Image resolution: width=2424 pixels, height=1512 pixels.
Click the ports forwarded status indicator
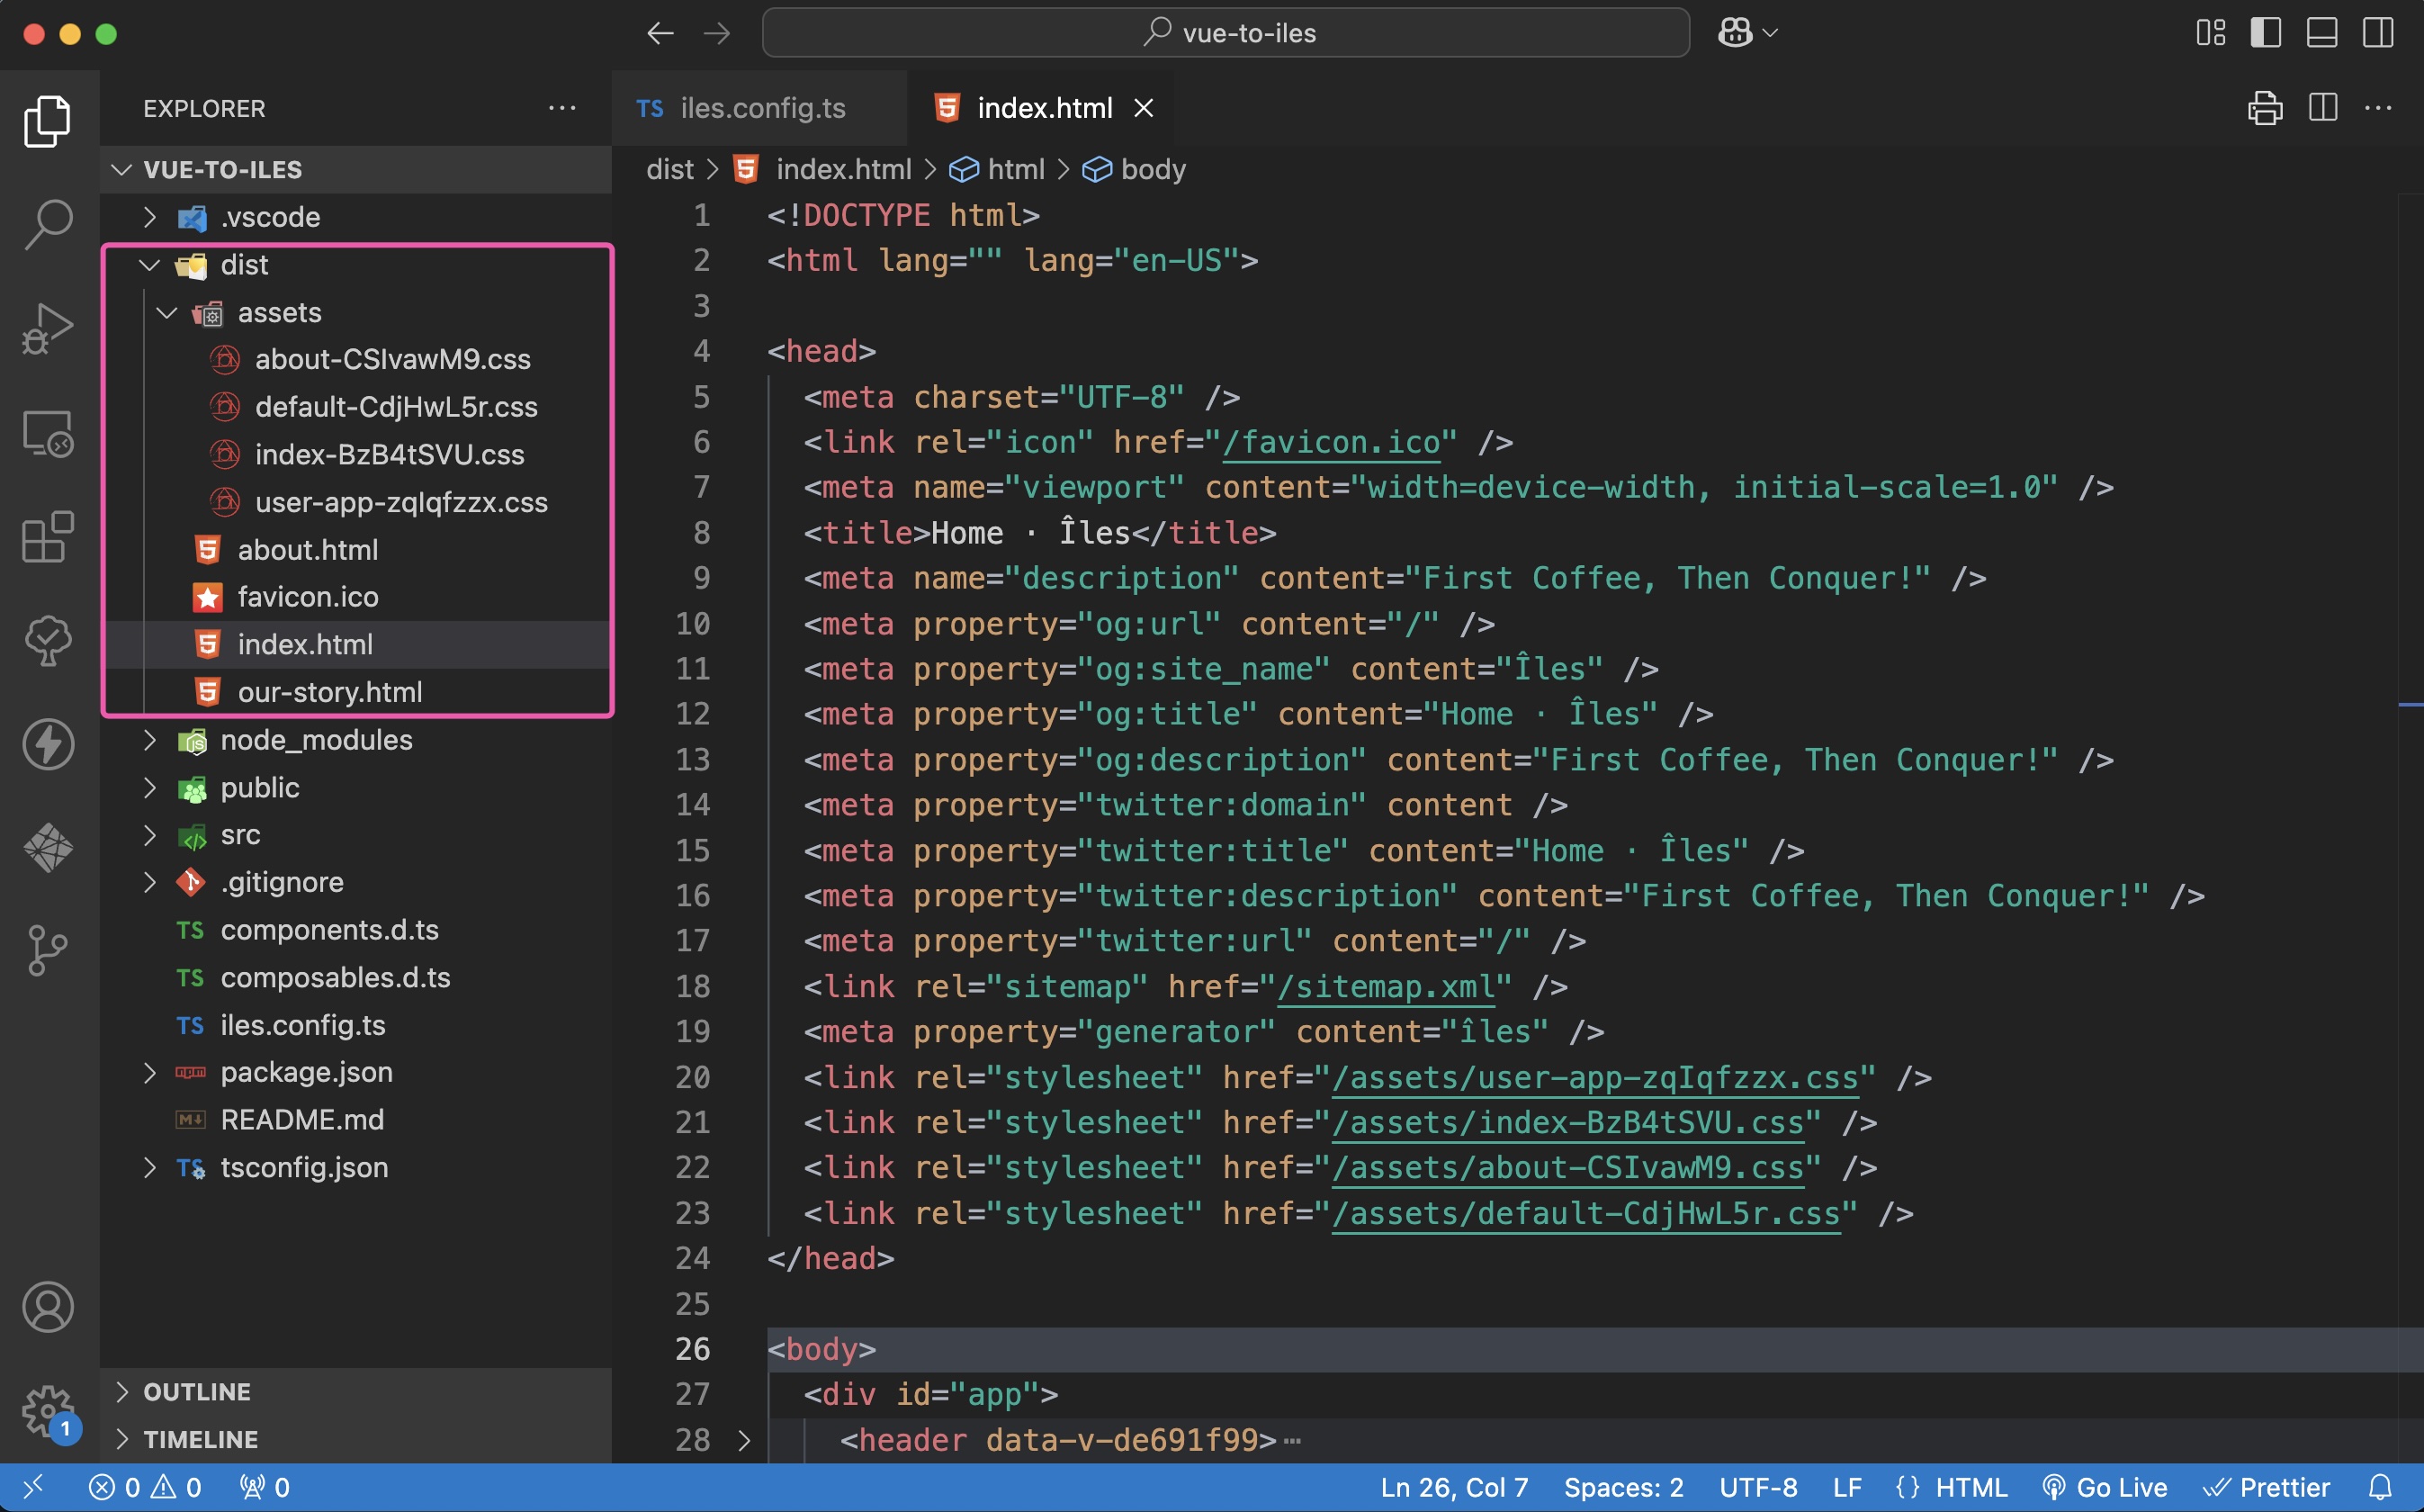(265, 1488)
